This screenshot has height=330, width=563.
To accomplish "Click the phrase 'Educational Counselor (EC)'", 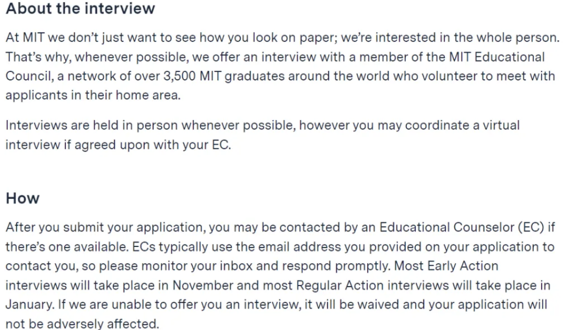I will click(x=462, y=227).
